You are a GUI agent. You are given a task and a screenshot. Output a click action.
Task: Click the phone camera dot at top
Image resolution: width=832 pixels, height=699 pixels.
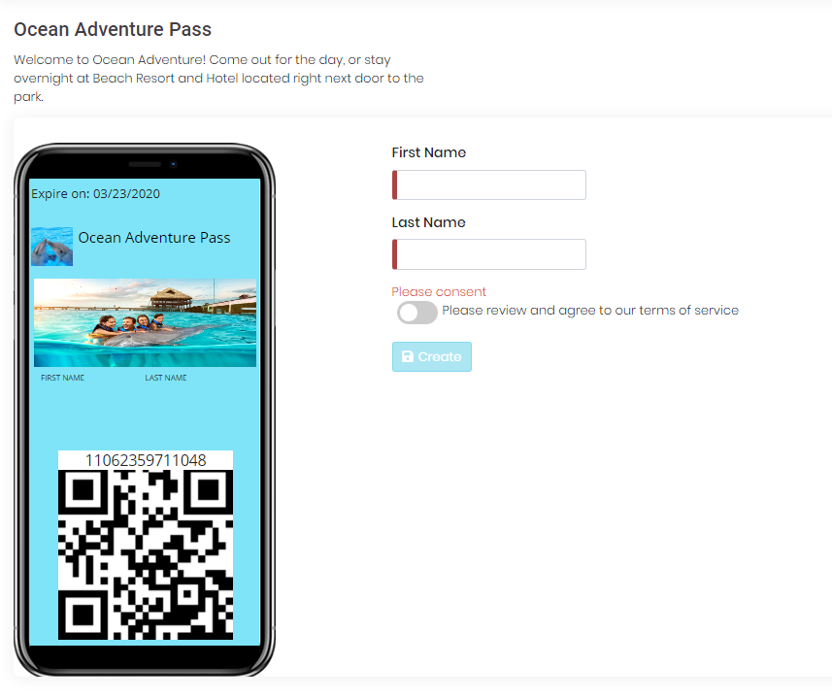pyautogui.click(x=173, y=164)
